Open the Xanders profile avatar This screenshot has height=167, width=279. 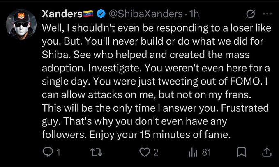click(x=21, y=24)
